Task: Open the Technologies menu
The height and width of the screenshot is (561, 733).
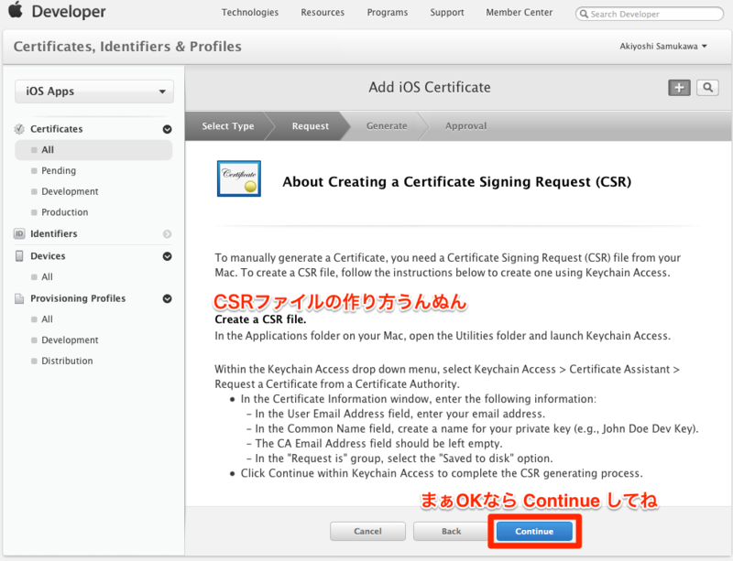Action: [x=249, y=12]
